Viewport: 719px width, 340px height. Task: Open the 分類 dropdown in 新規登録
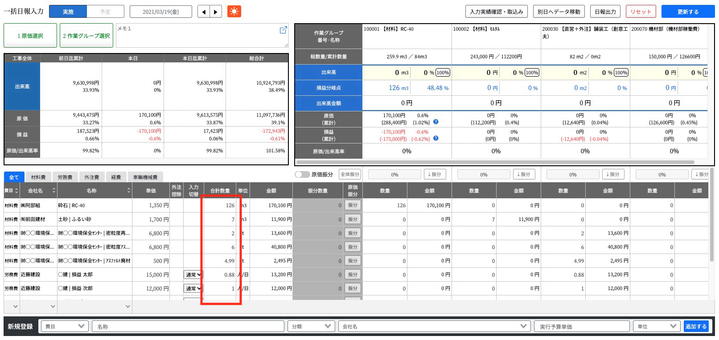[311, 327]
